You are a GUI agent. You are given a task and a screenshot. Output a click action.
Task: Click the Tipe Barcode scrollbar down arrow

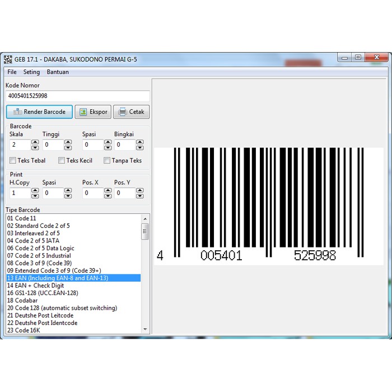(145, 329)
